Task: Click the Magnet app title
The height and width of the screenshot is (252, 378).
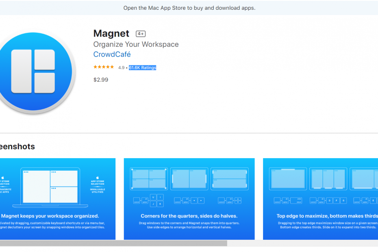Action: tap(111, 33)
